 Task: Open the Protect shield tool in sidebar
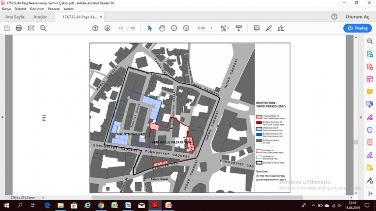[x=370, y=130]
